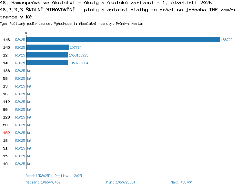This screenshot has width=242, height=188.
Task: Click the bar for row 146
Action: coord(123,39)
